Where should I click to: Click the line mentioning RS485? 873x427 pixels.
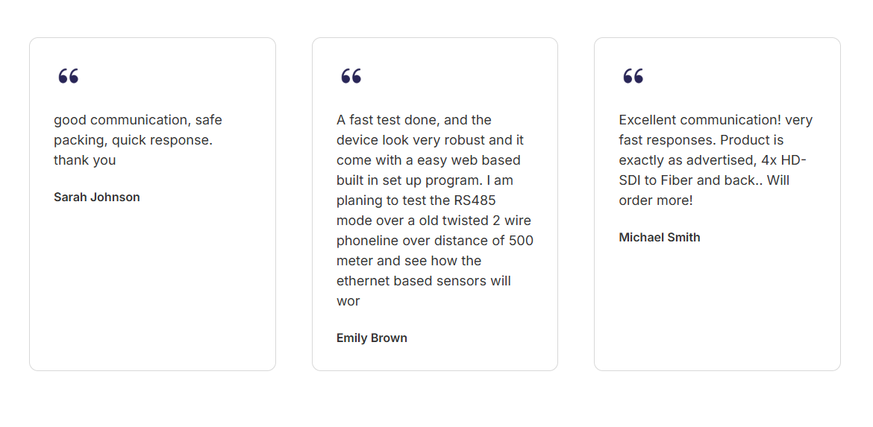click(416, 200)
